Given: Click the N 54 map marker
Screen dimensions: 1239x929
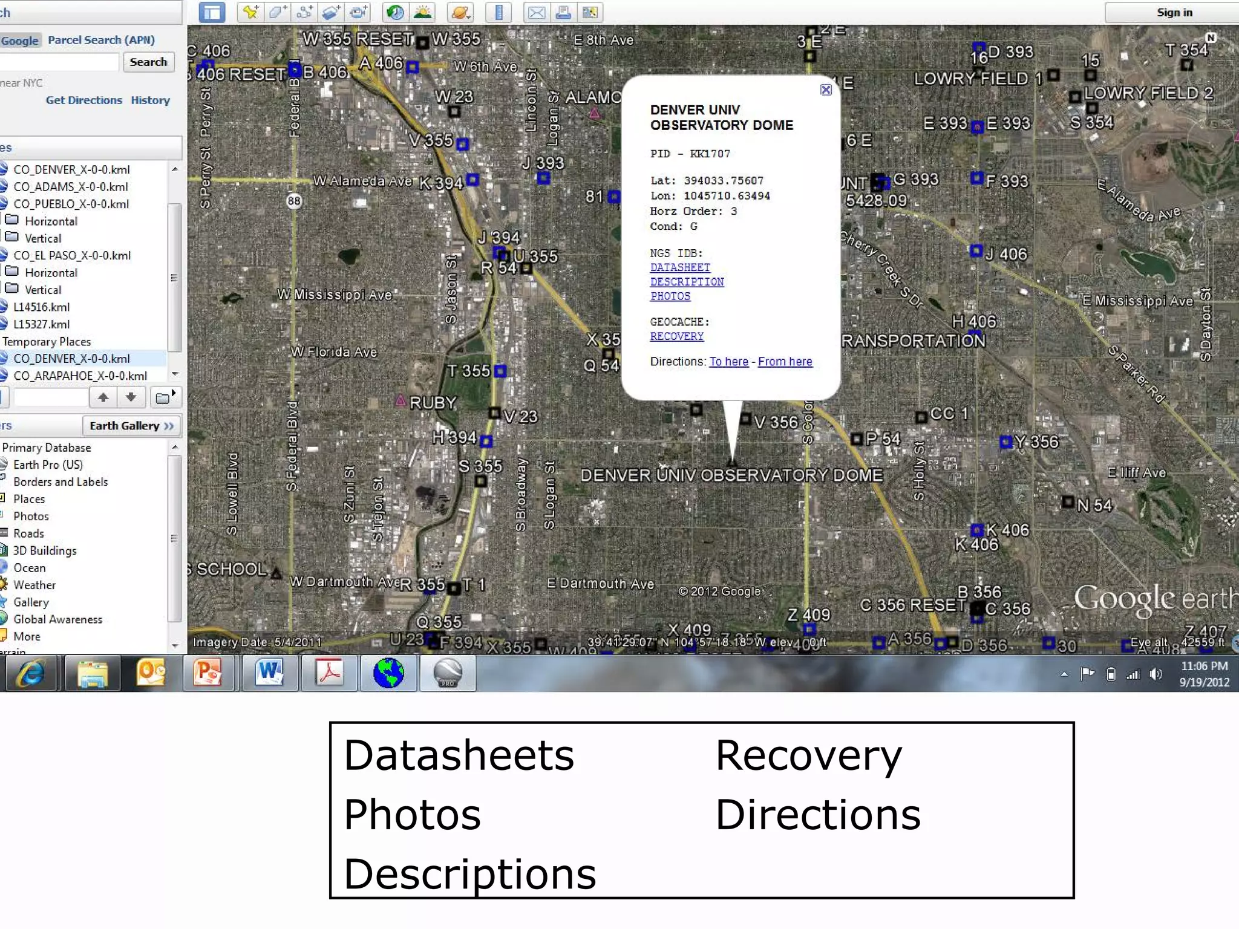Looking at the screenshot, I should click(x=1068, y=502).
